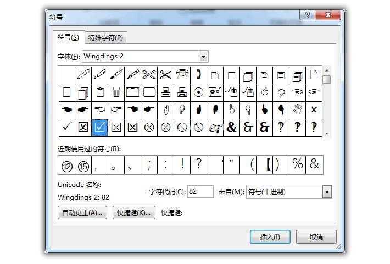Viewport: 390px width, 264px height.
Task: Select the highlighted checked box symbol
Action: coord(99,127)
